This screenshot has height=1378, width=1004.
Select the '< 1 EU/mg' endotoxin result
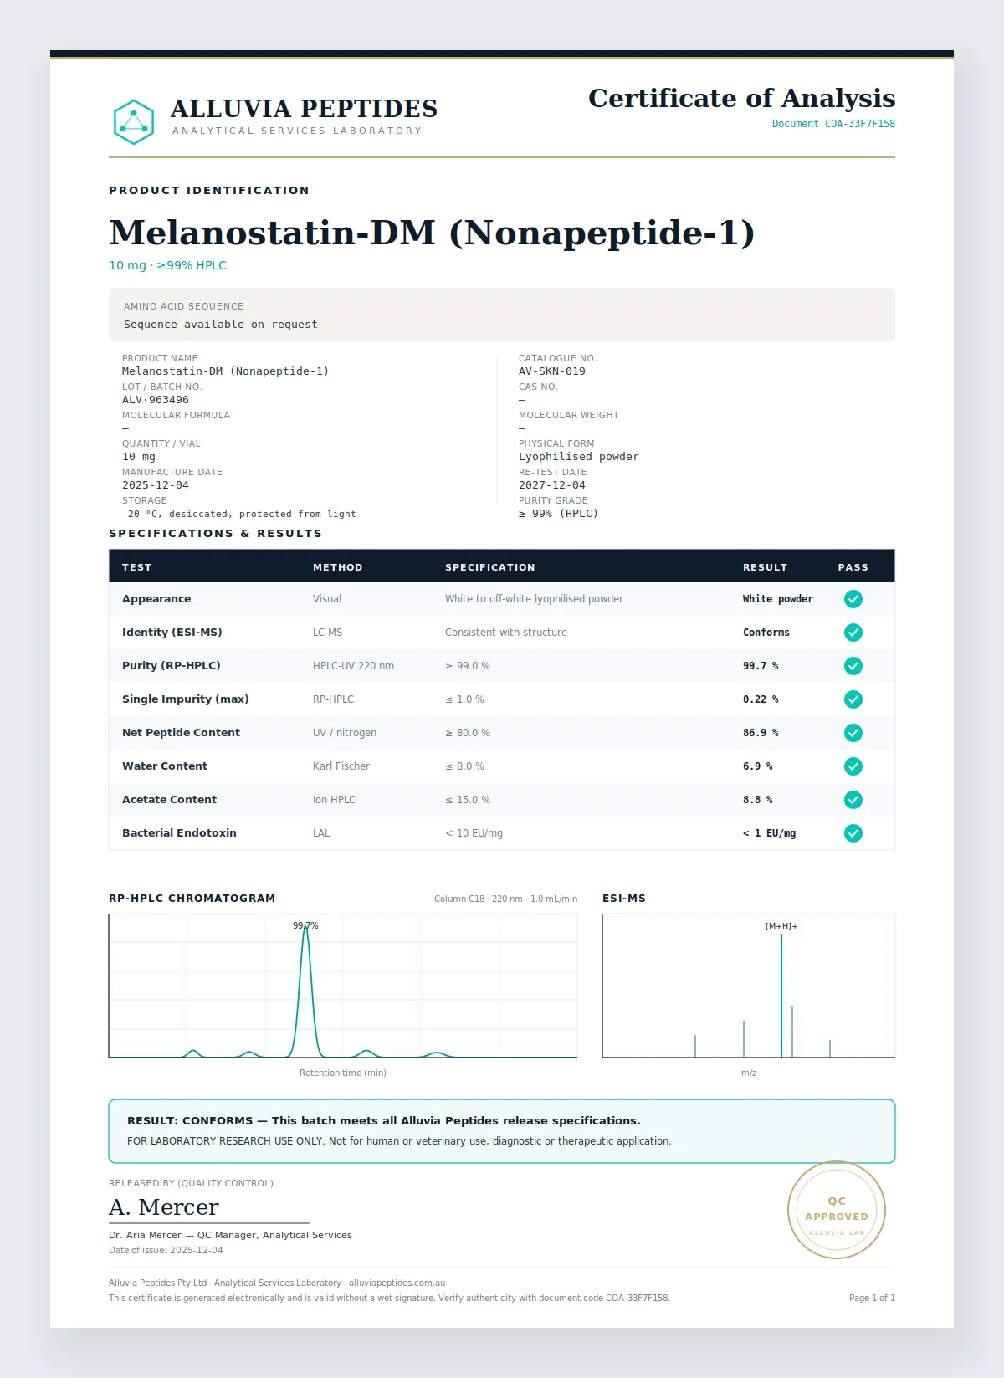pos(770,833)
